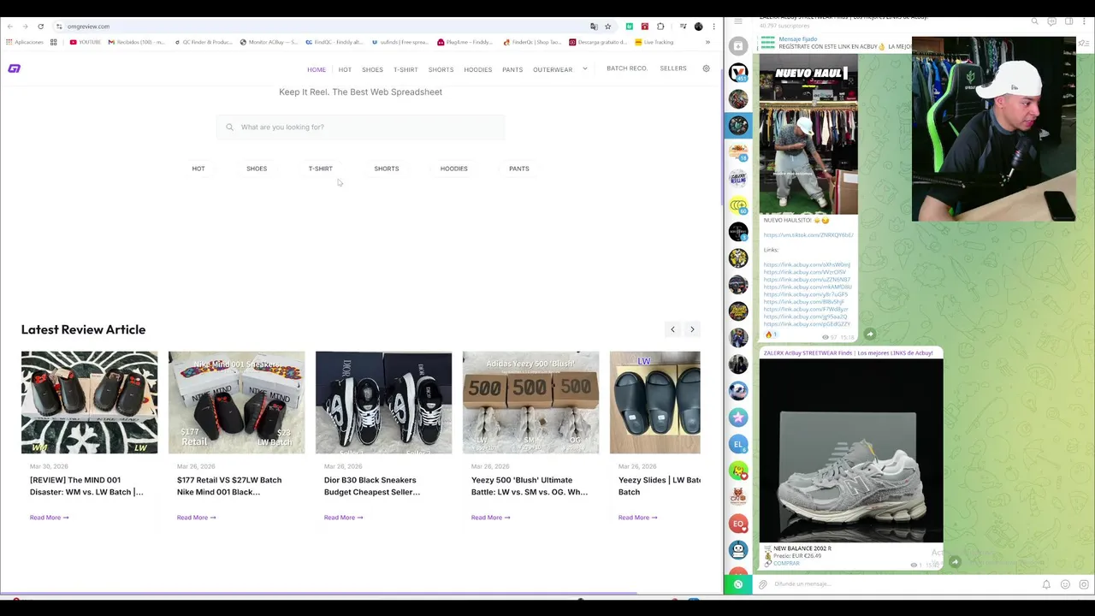Forward the New Balance post with share arrow

955,561
